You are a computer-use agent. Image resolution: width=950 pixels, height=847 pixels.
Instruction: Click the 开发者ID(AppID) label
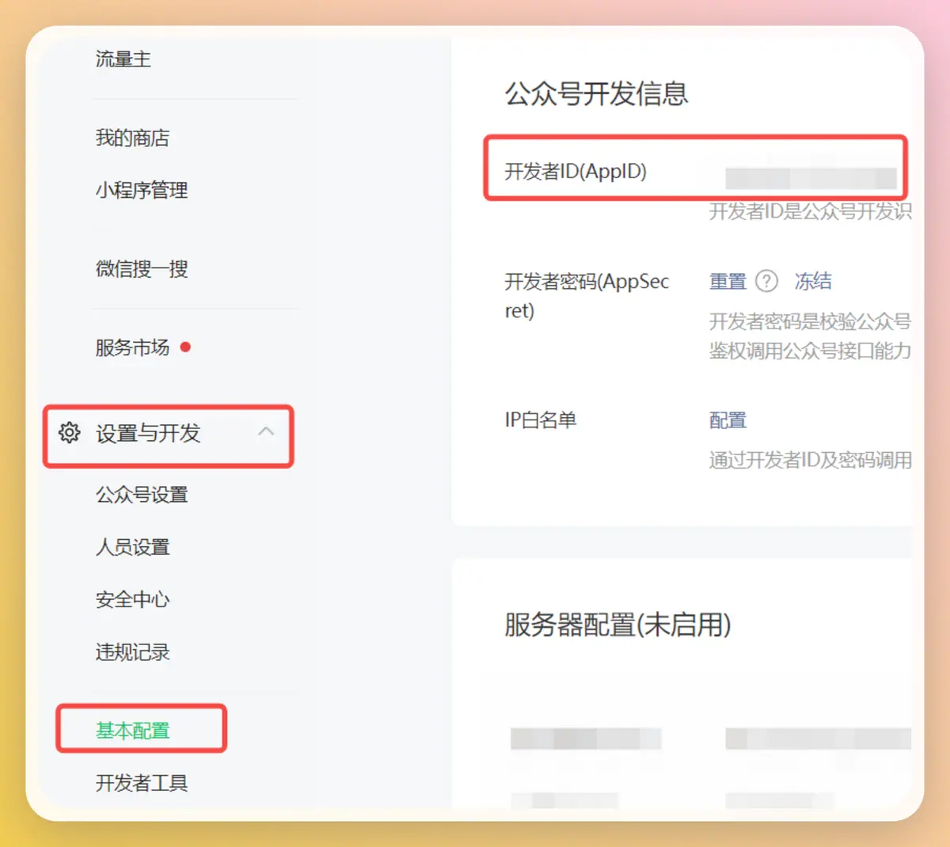pyautogui.click(x=576, y=172)
